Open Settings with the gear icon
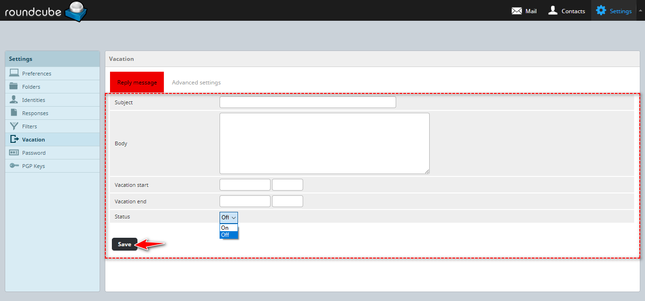 coord(614,11)
